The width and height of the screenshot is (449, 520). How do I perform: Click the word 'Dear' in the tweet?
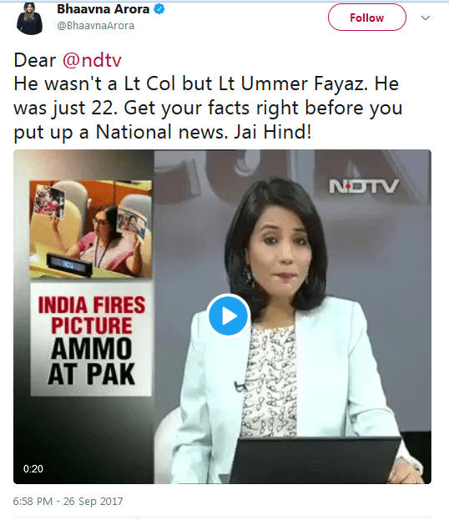pyautogui.click(x=35, y=60)
